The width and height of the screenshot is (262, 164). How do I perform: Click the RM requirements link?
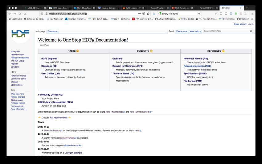[x=59, y=118]
